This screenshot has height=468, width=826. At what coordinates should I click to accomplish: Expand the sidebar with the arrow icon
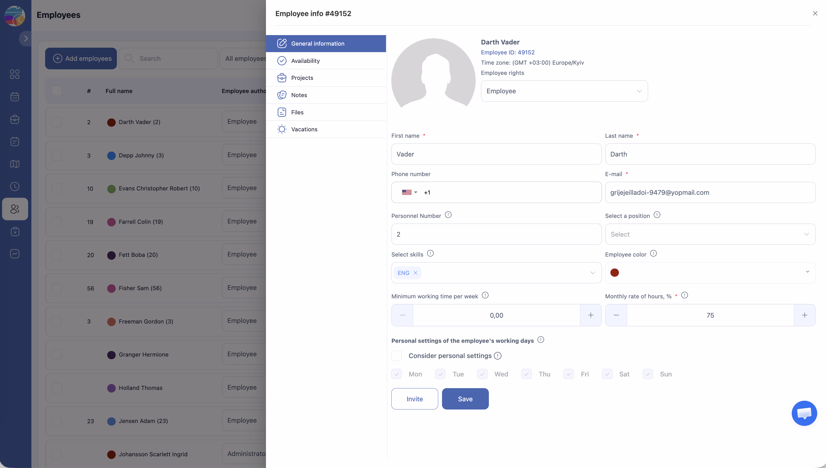click(26, 39)
